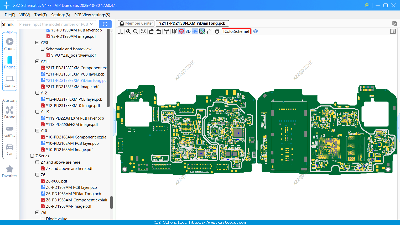The height and width of the screenshot is (225, 400).
Task: Open the PCB View settings menu
Action: point(92,15)
